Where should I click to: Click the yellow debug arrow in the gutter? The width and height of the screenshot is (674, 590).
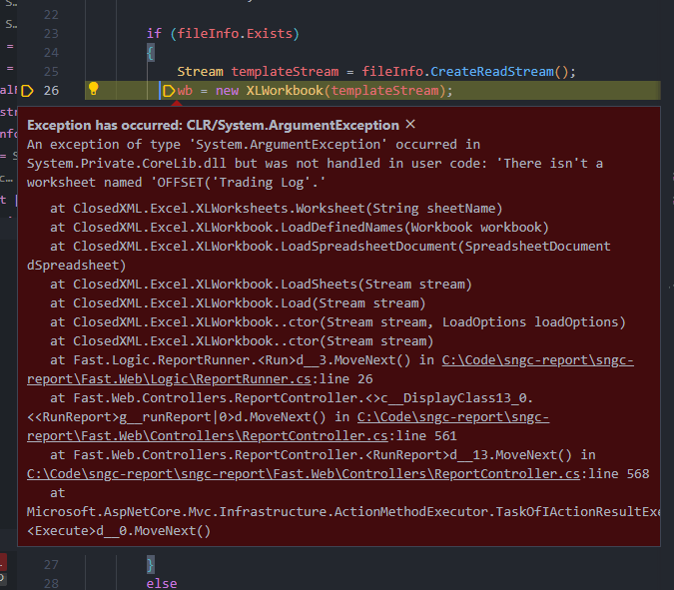(27, 90)
